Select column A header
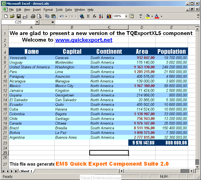This screenshot has height=180, width=201. 31,27
